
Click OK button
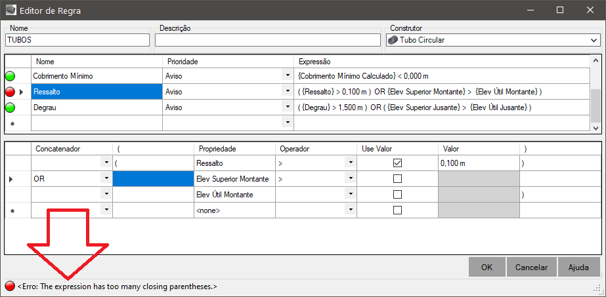point(487,267)
